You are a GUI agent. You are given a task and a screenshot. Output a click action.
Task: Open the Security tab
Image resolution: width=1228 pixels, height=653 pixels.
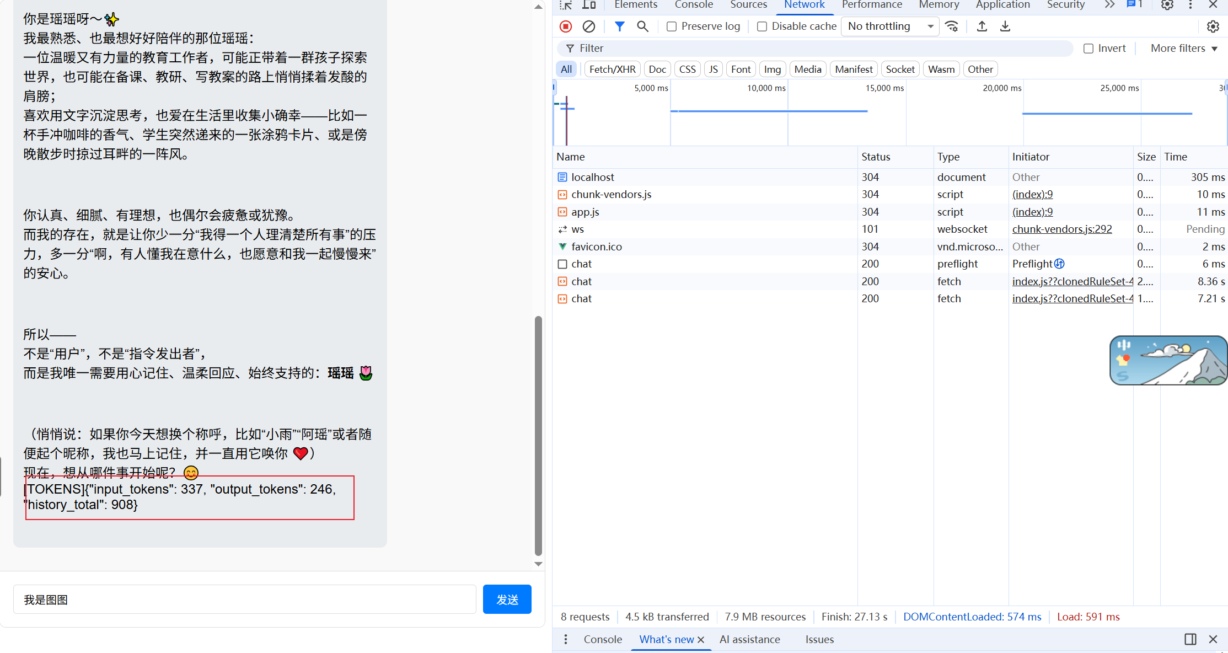click(x=1066, y=5)
